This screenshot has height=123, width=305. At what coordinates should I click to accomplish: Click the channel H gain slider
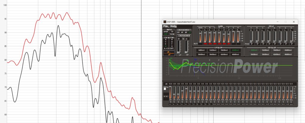pyautogui.click(x=238, y=37)
